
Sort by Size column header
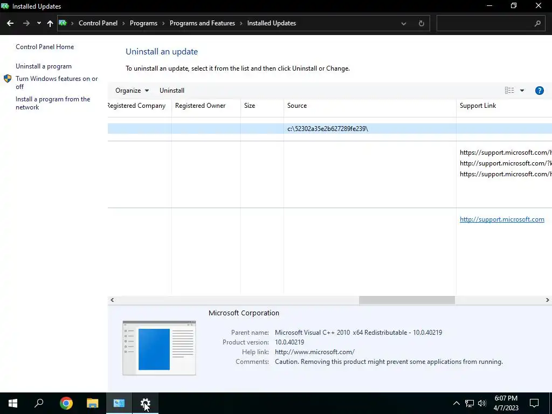click(262, 106)
